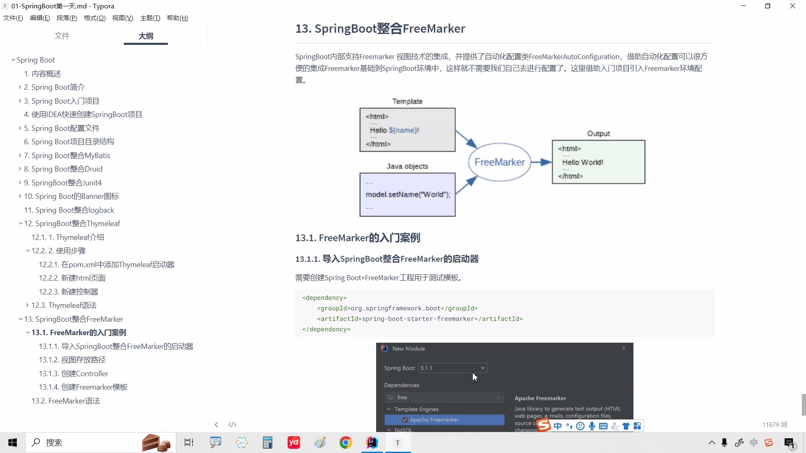The height and width of the screenshot is (453, 806).
Task: Open the 文件(F) menu
Action: point(13,18)
